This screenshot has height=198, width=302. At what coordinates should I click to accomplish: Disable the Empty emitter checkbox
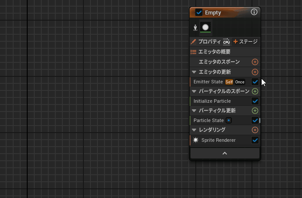[198, 12]
